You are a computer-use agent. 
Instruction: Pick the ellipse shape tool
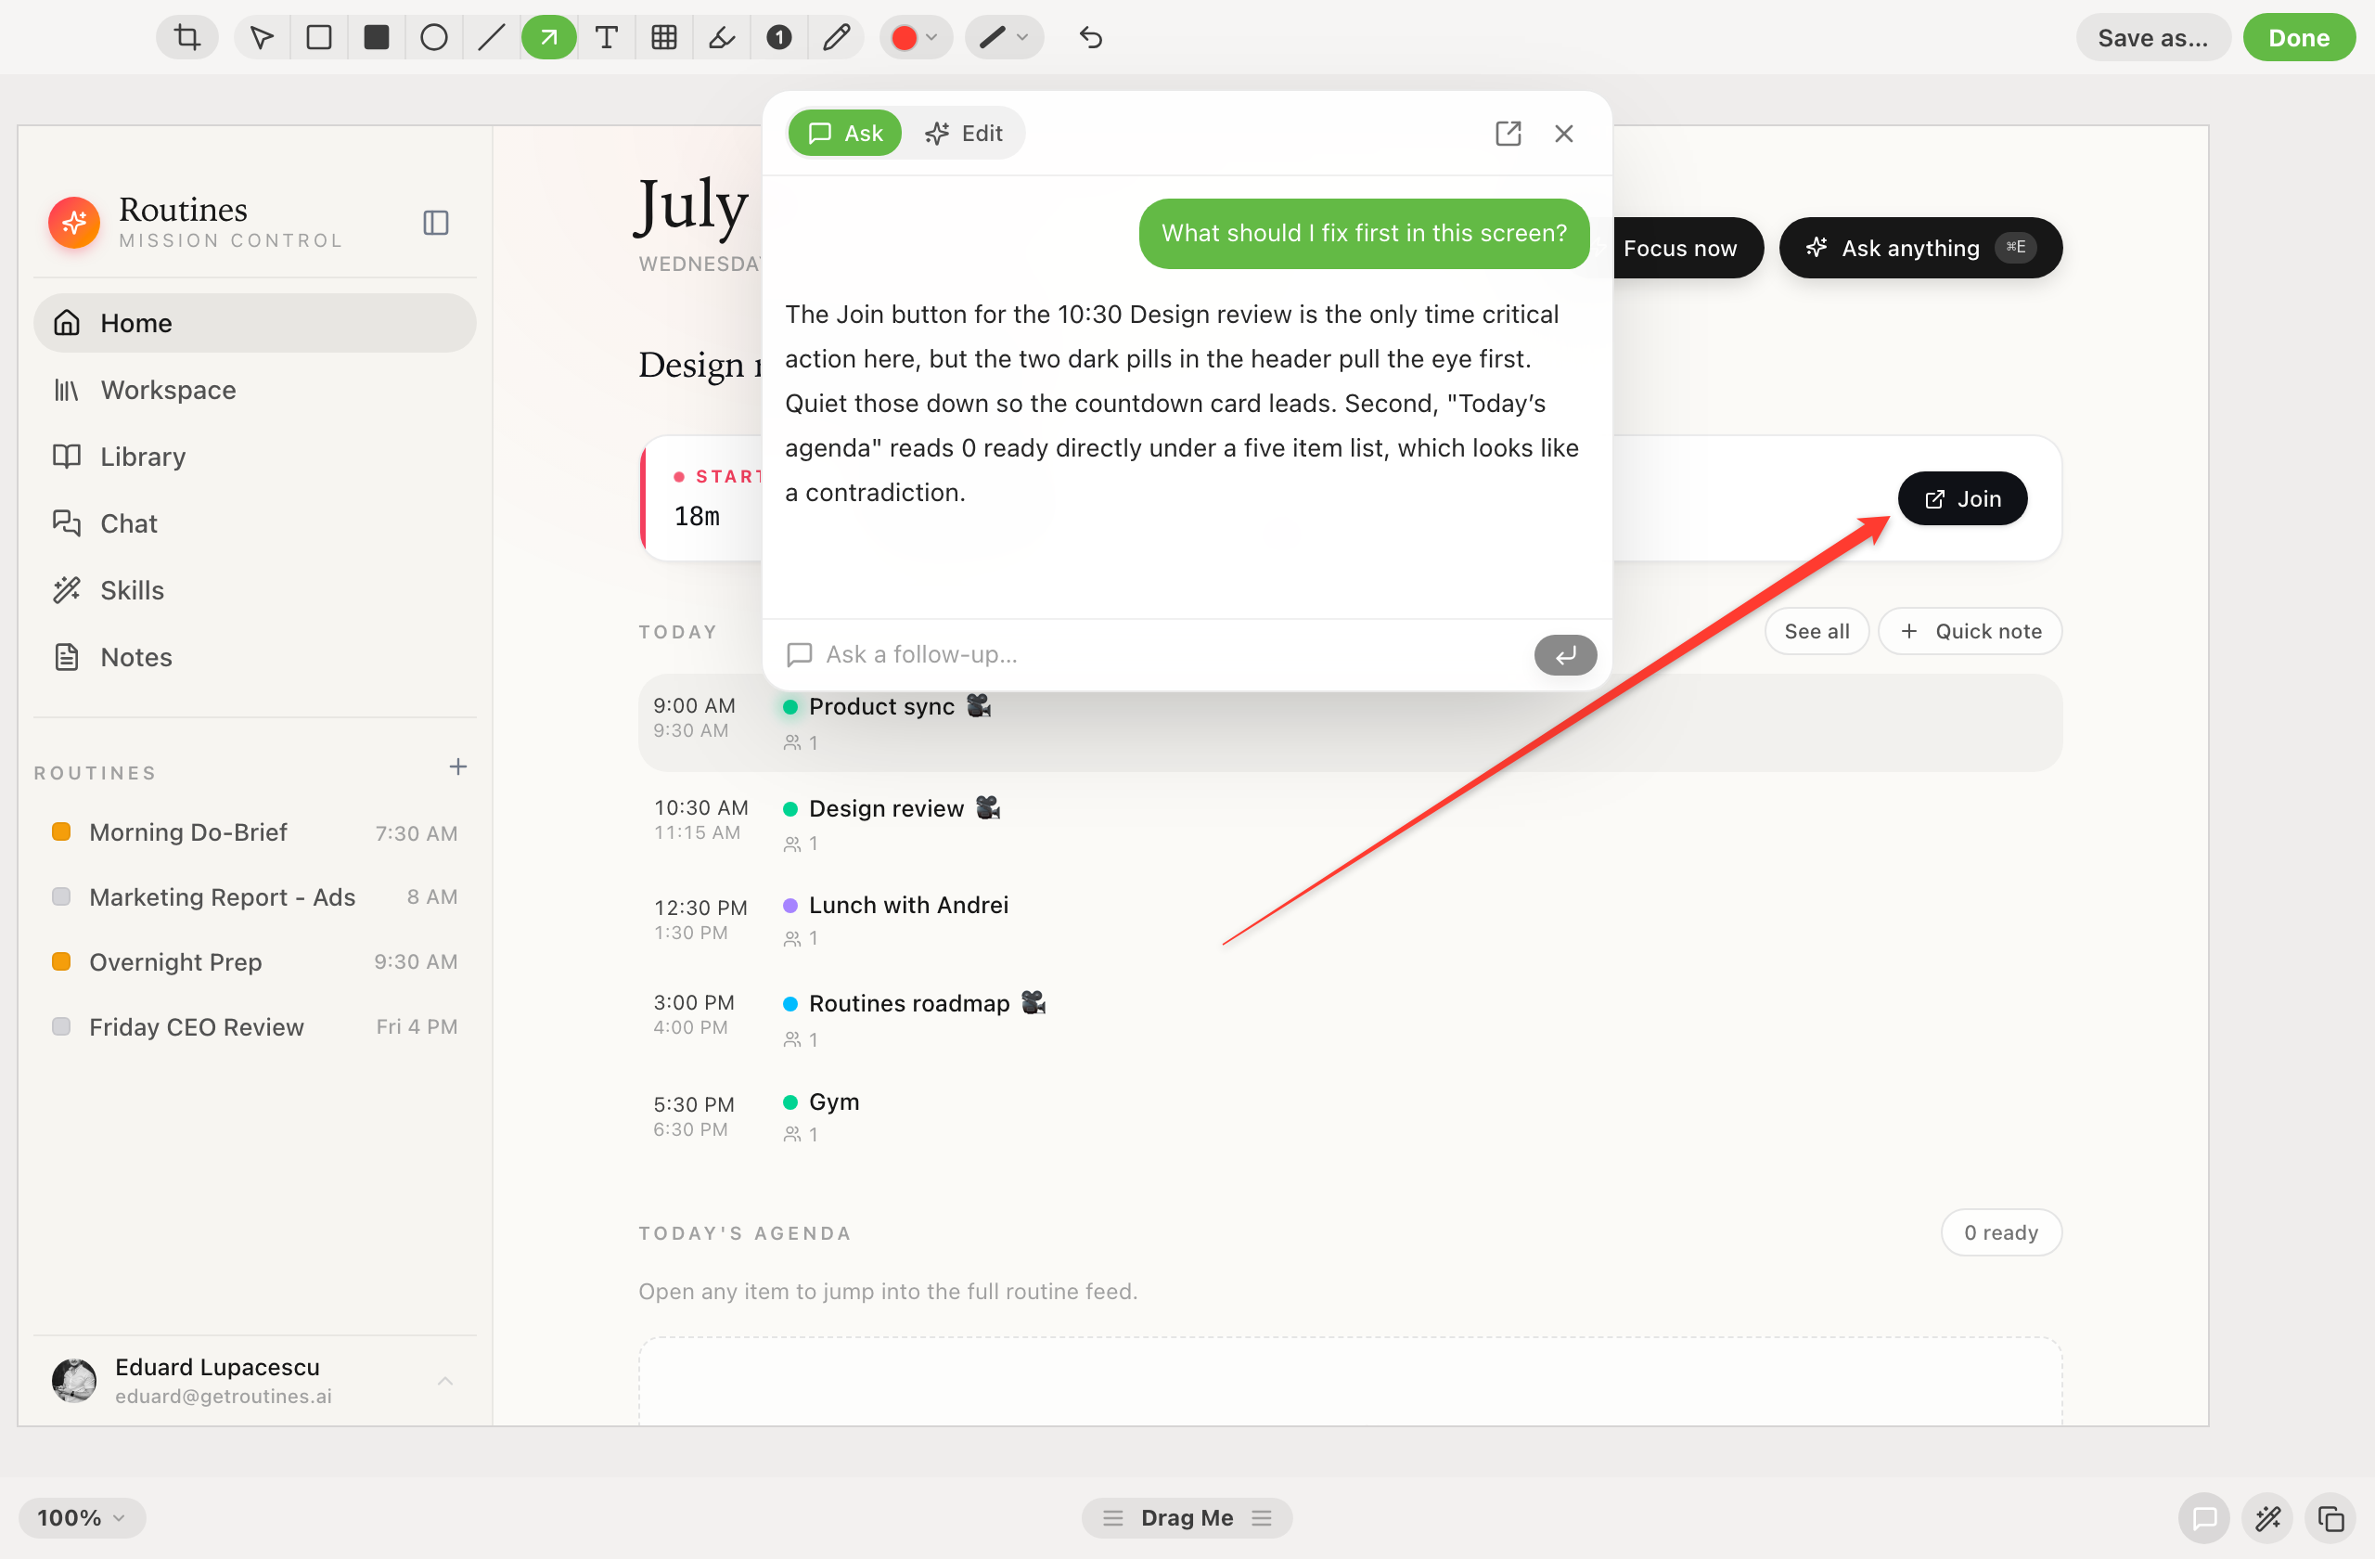[434, 38]
